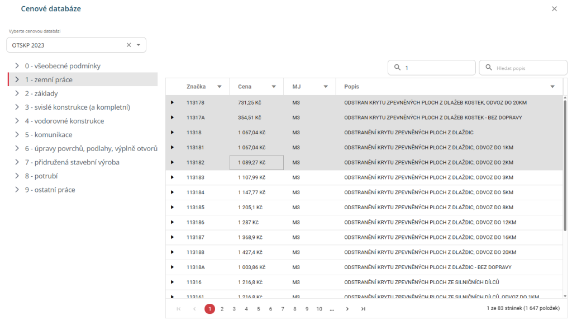
Task: Jump to page 10 in pagination
Action: (319, 309)
